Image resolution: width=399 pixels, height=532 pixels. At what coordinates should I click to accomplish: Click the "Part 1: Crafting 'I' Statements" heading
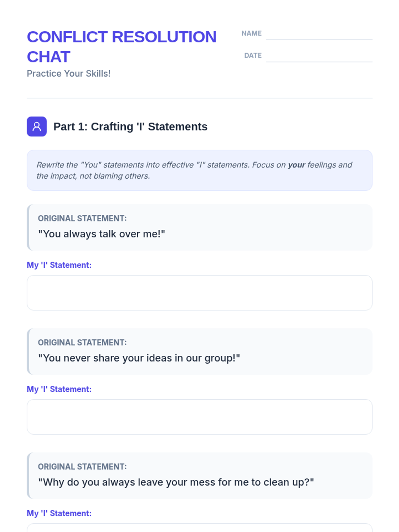[130, 127]
